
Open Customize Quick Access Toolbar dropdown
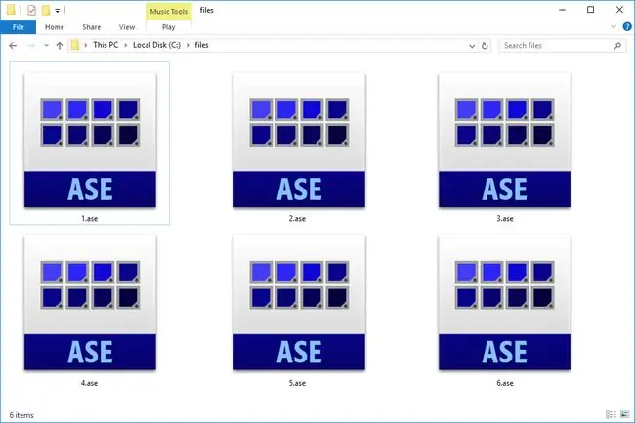[58, 11]
